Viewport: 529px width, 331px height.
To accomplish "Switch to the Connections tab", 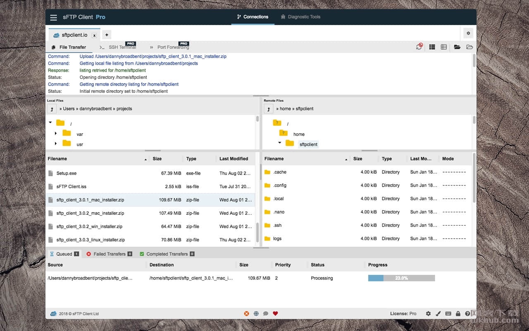I will pyautogui.click(x=253, y=17).
